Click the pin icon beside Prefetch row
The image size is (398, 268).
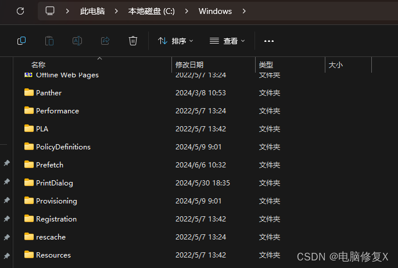[x=7, y=163]
